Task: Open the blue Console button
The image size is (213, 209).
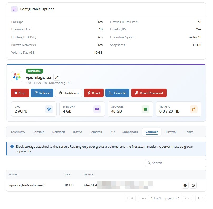Action: 117,93
